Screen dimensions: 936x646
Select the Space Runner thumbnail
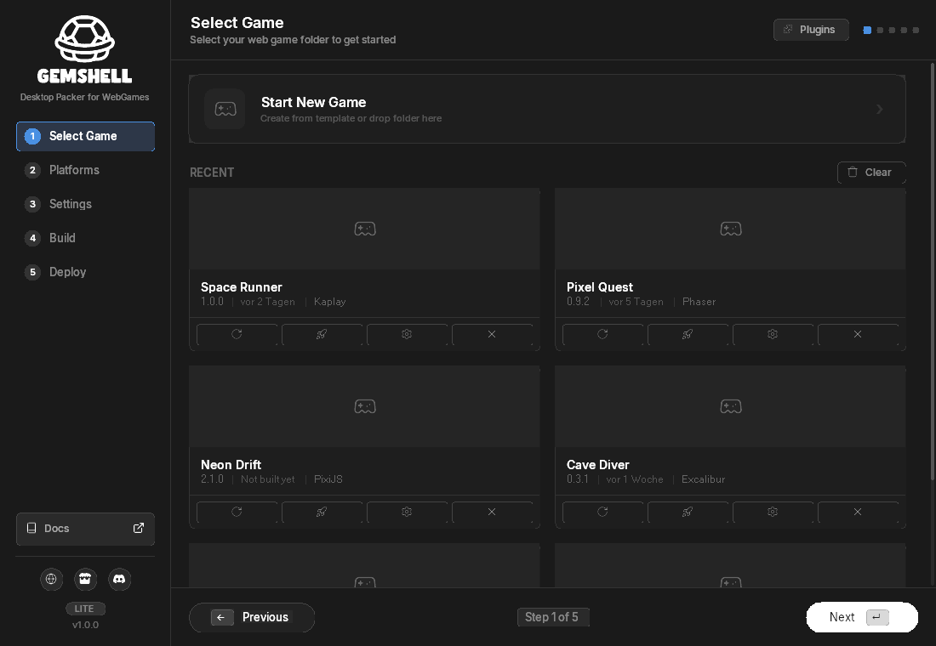[365, 229]
